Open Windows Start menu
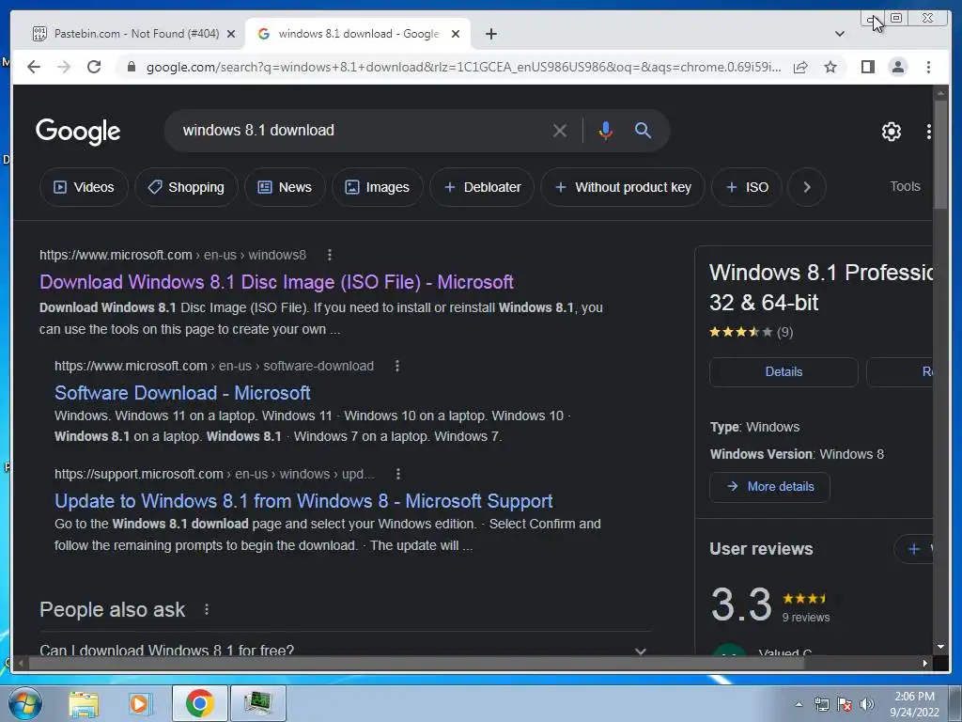Image resolution: width=962 pixels, height=722 pixels. pyautogui.click(x=25, y=703)
